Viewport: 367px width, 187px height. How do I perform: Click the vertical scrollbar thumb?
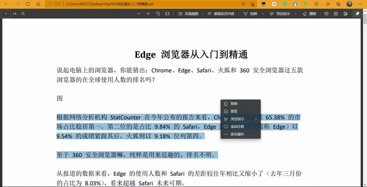365,17
